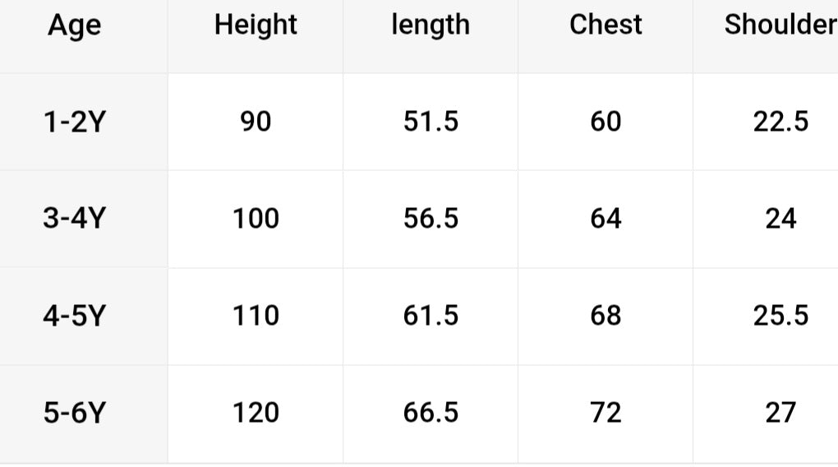Select chest value 60 for 1-2Y
Image resolution: width=838 pixels, height=467 pixels.
pyautogui.click(x=605, y=122)
